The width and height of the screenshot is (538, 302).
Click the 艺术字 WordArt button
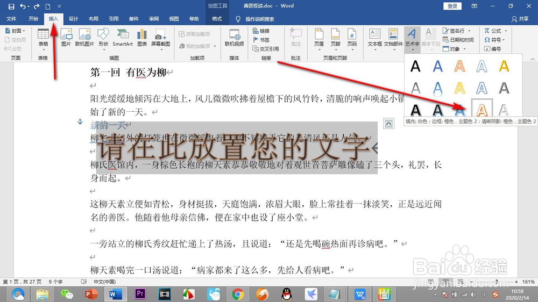412,39
